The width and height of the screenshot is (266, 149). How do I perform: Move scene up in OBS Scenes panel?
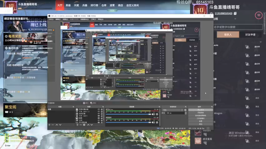click(x=57, y=125)
